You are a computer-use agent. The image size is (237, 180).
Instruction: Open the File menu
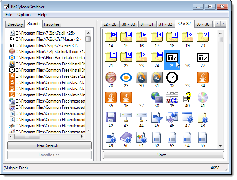click(x=9, y=15)
